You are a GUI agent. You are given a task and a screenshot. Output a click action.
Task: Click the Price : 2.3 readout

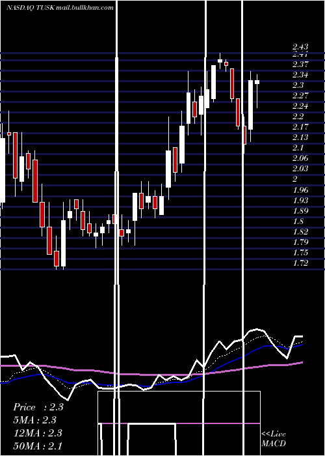pyautogui.click(x=38, y=407)
